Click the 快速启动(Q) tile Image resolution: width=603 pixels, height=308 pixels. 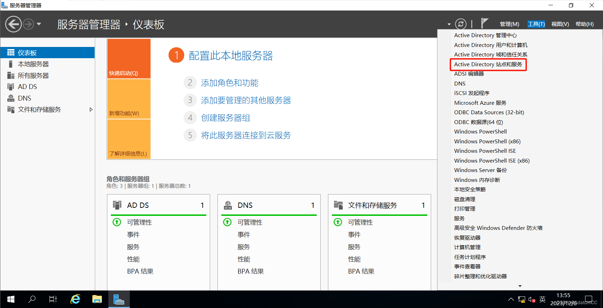pos(129,59)
